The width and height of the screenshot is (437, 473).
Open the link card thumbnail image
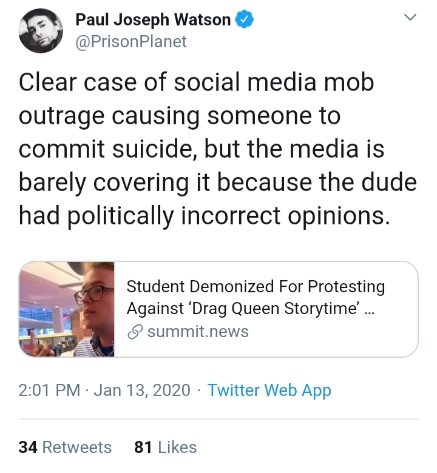[x=67, y=309]
